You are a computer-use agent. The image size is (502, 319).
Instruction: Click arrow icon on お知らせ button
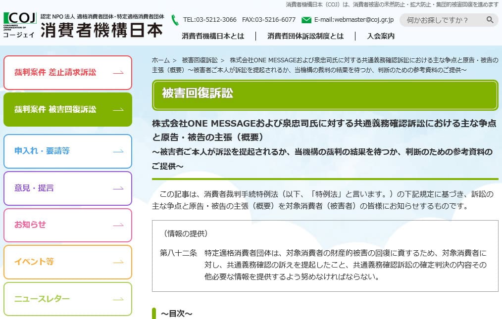click(118, 225)
